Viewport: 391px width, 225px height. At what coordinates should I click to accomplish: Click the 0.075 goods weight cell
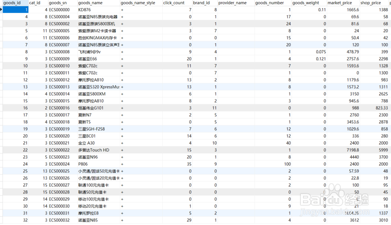pyautogui.click(x=309, y=52)
